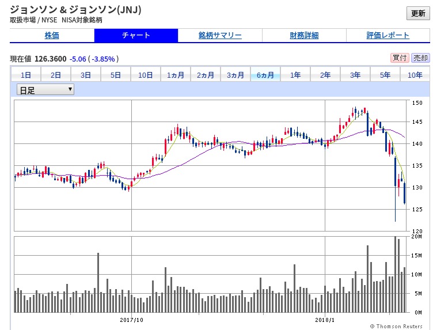433x330 pixels.
Task: Click the 買付 buy button
Action: (x=400, y=58)
